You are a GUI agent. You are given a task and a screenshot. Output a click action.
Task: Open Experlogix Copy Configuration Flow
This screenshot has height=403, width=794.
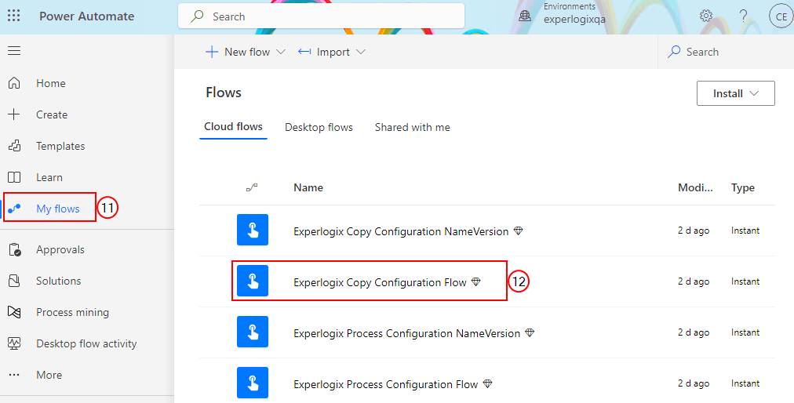pos(380,282)
